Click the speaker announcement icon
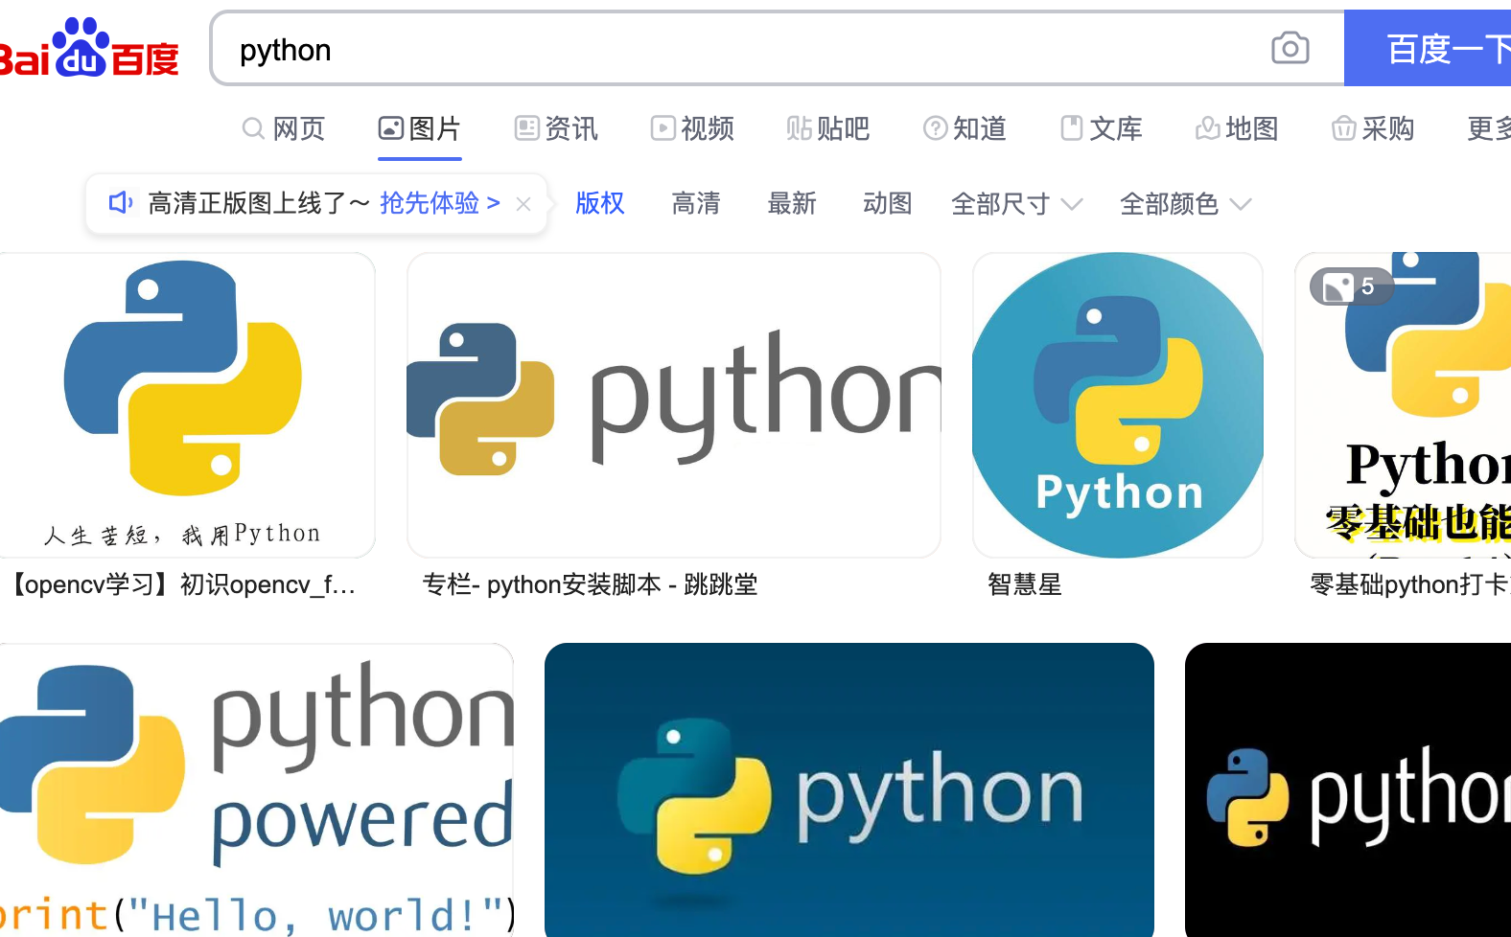The image size is (1511, 937). 121,202
